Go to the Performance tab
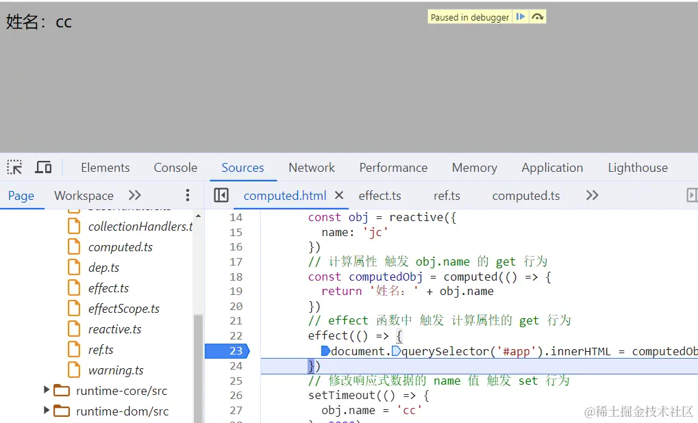Viewport: 698px width, 423px height. pyautogui.click(x=393, y=168)
